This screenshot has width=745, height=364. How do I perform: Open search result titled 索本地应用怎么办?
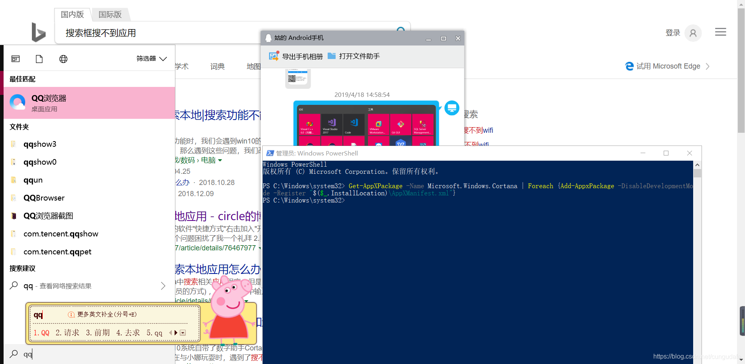[218, 270]
